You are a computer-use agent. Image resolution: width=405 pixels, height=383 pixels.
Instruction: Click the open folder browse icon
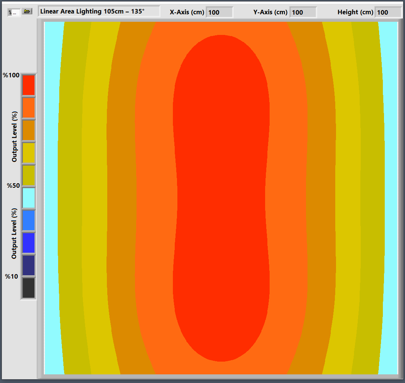[x=27, y=11]
